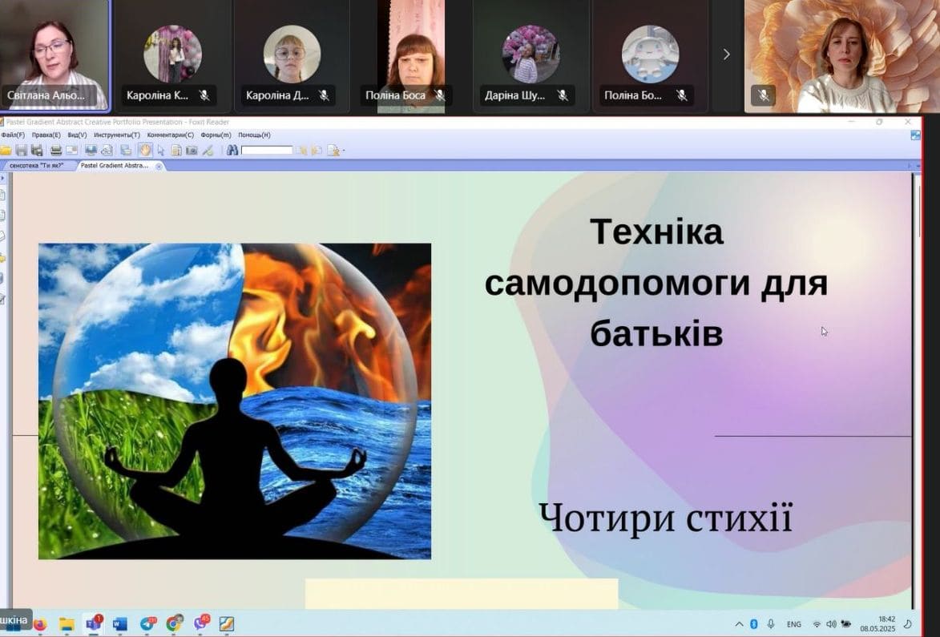
Task: Show next participants with right chevron
Action: (726, 54)
